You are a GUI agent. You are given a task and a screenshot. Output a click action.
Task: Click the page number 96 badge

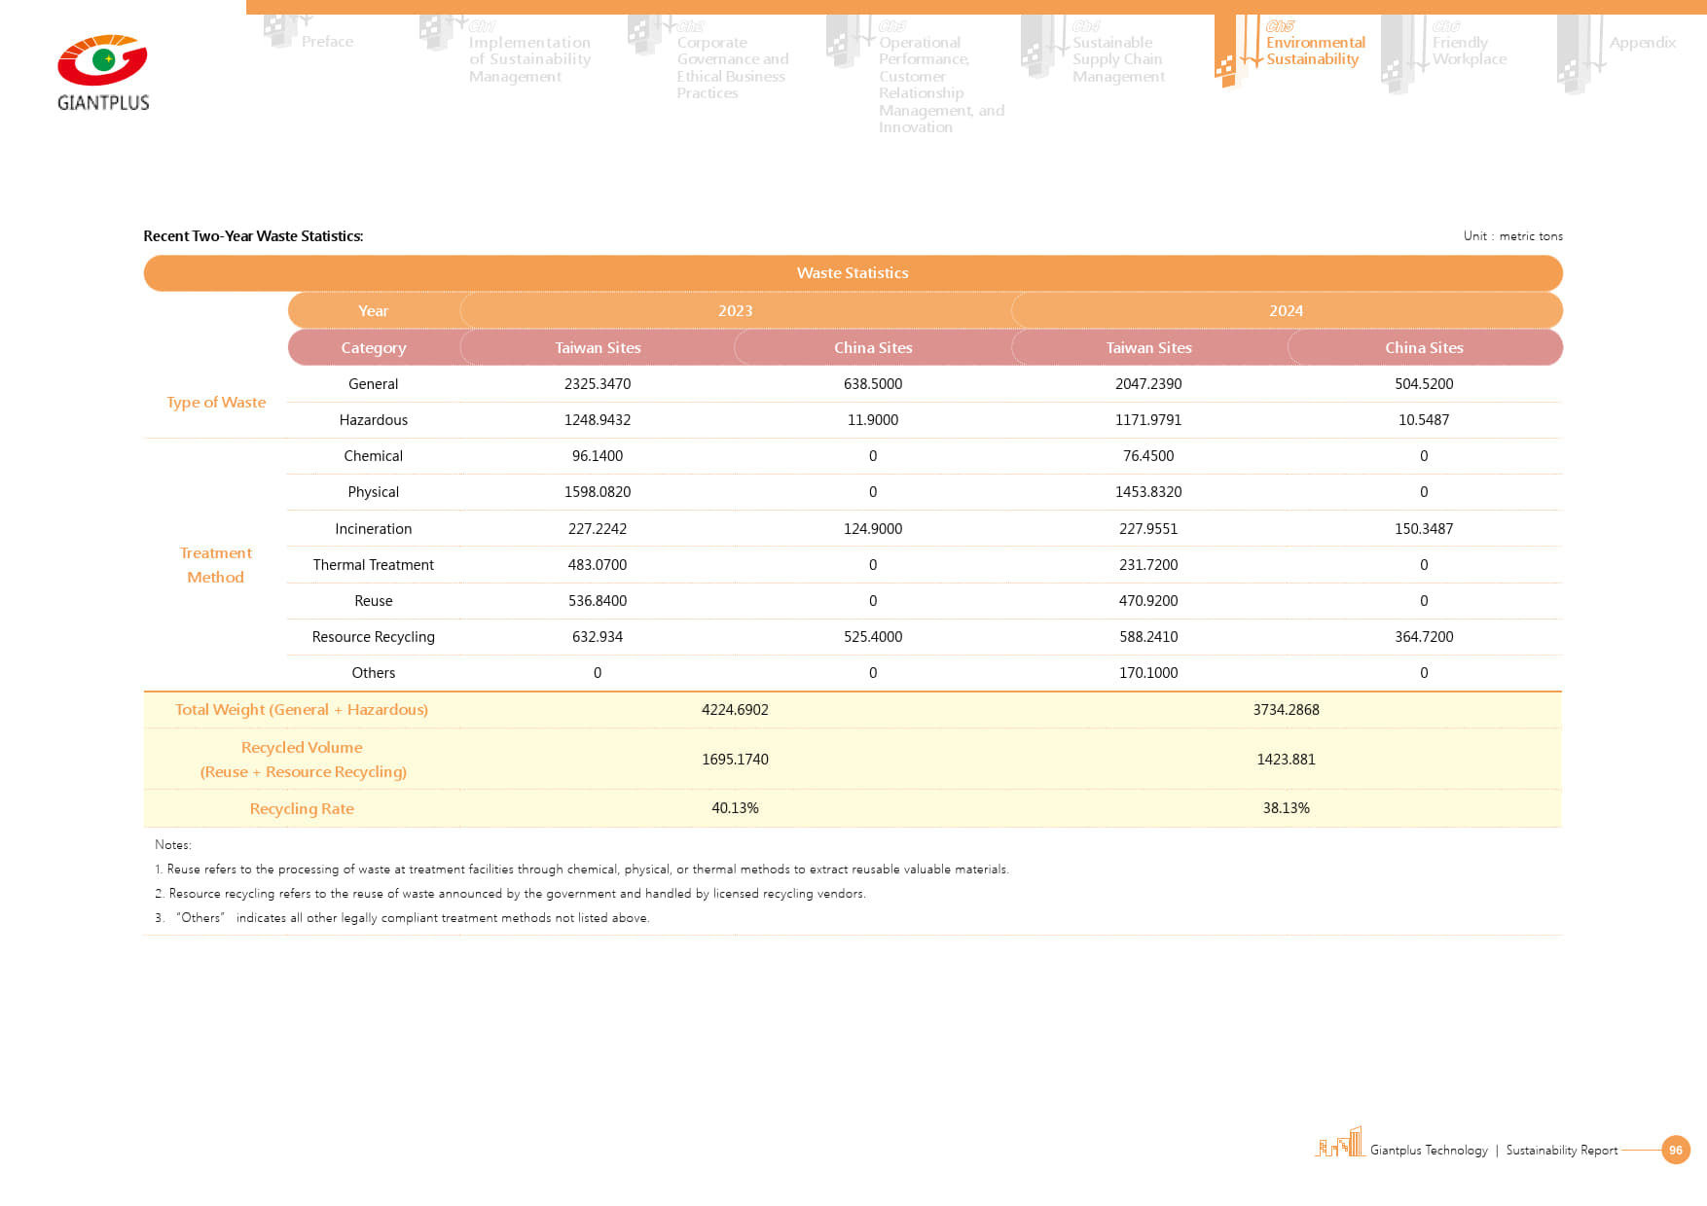tap(1675, 1150)
